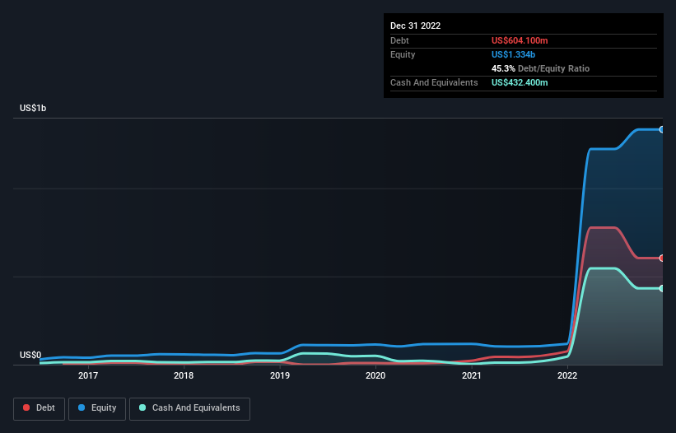Viewport: 676px width, 433px height.
Task: Click the Debt row label in tooltip
Action: (399, 40)
